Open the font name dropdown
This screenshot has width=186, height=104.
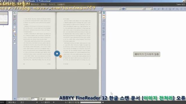143,9
